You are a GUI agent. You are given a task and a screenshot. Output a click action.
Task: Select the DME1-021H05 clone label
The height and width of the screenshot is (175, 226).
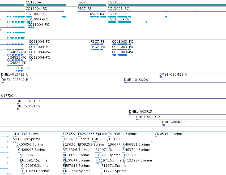pos(28,101)
